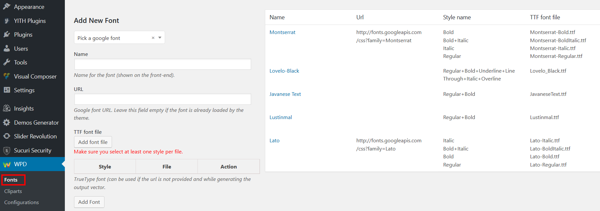Click the Plugins plug icon
The width and height of the screenshot is (600, 211).
pyautogui.click(x=7, y=34)
